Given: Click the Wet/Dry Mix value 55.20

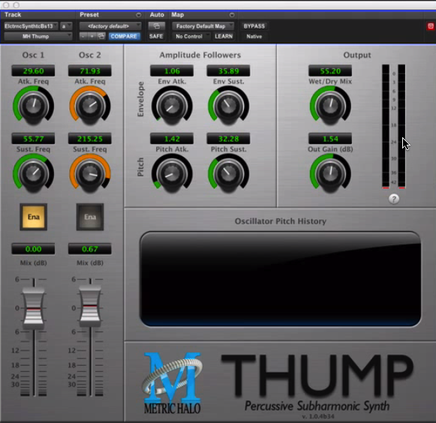Looking at the screenshot, I should (330, 70).
